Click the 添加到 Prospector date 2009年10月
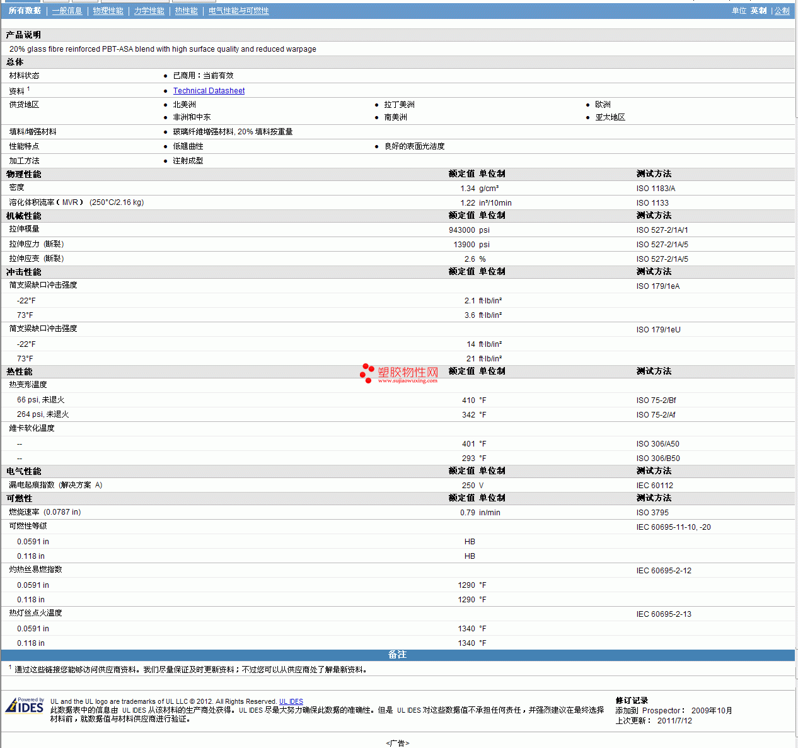Screen dimensions: 798x748 (x=712, y=711)
